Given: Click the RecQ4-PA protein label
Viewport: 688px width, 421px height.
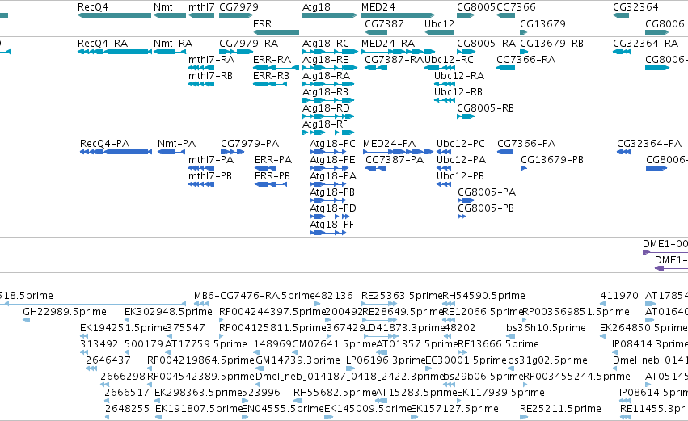Looking at the screenshot, I should pyautogui.click(x=104, y=144).
